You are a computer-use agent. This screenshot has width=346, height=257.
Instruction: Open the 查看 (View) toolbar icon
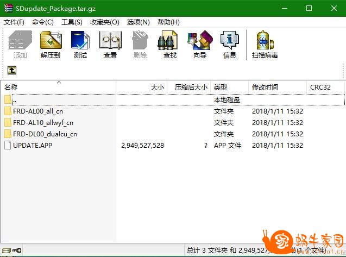click(110, 40)
